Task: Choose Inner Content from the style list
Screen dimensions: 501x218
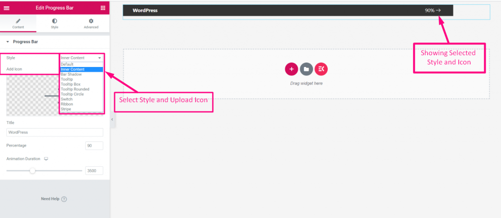Action: pyautogui.click(x=81, y=69)
